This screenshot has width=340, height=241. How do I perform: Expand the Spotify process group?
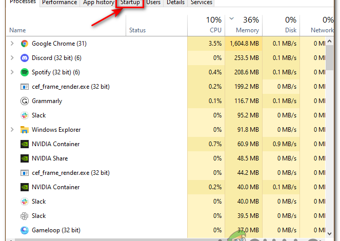coord(12,72)
